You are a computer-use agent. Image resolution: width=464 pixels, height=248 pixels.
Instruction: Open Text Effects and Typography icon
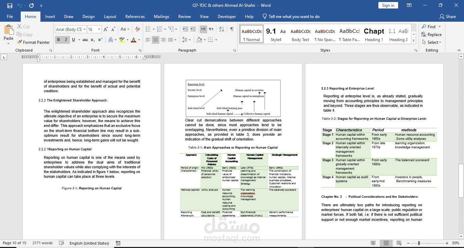[111, 40]
